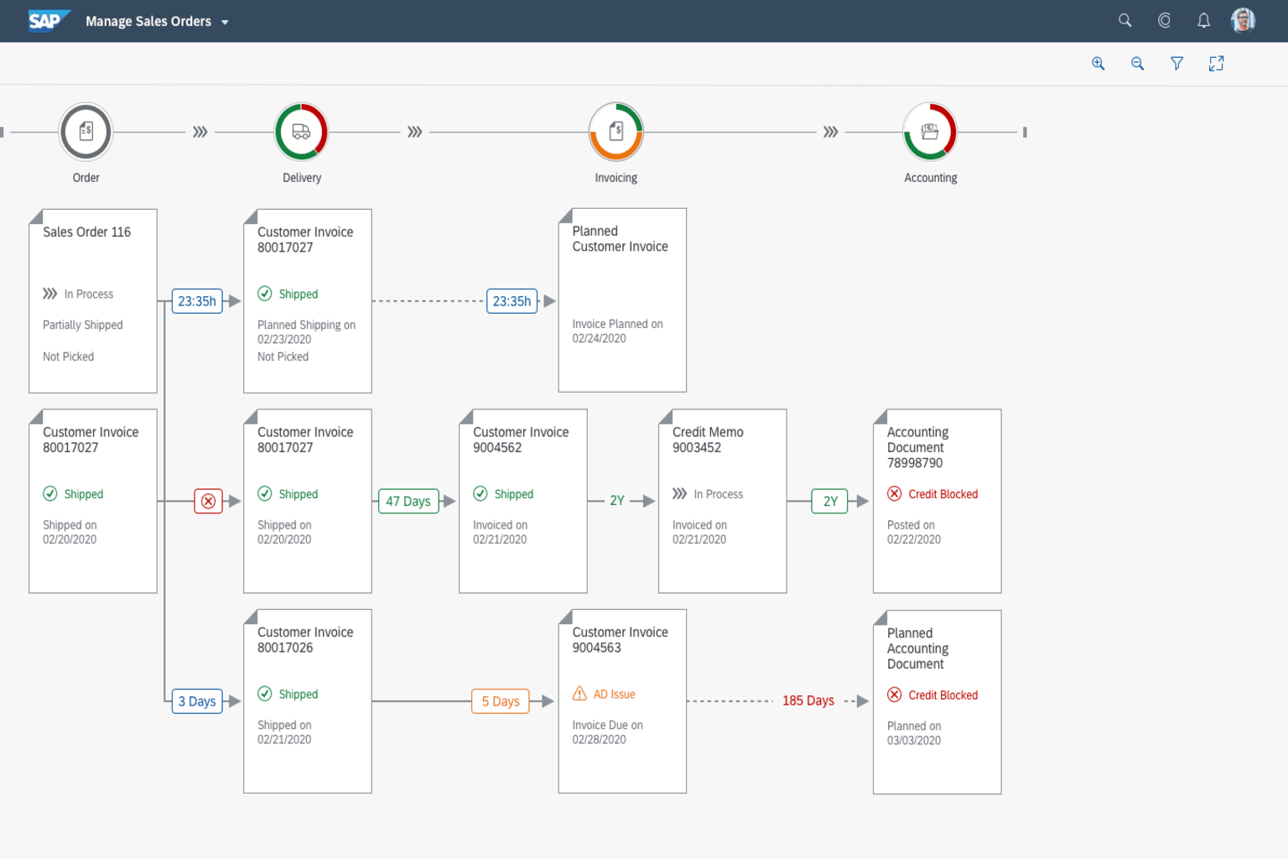Open the Sales Order 116 node
The width and height of the screenshot is (1288, 859).
click(x=93, y=300)
